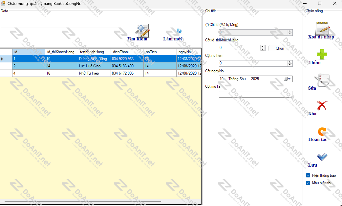
Task: Select the row header arrow of row 1
Action: 6,59
